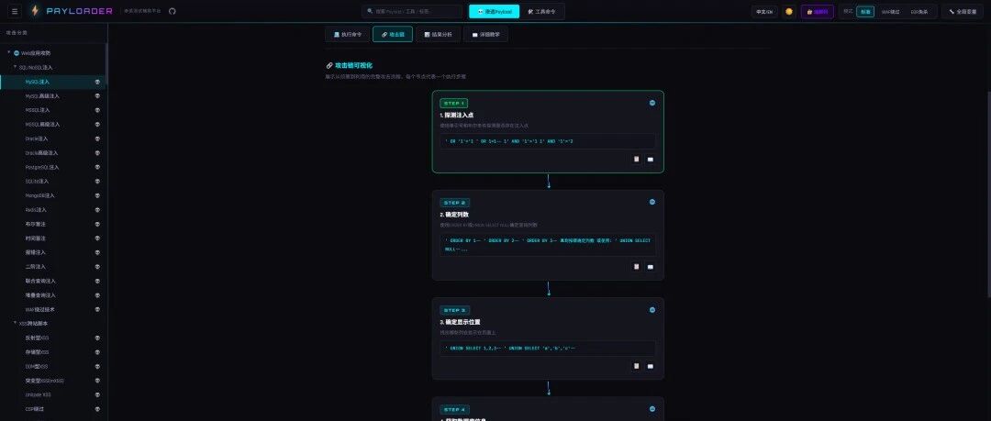Click STEP 3 UNION SELECT payload code box
The width and height of the screenshot is (991, 421).
click(548, 349)
